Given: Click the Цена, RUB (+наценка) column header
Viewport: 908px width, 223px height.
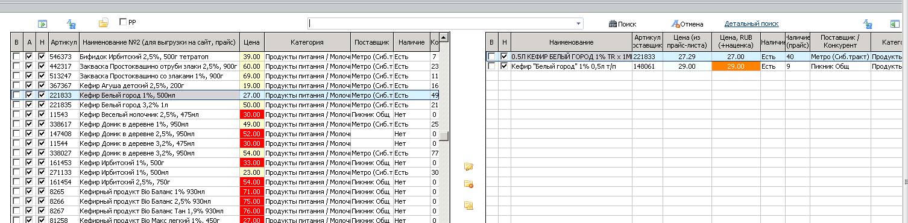Looking at the screenshot, I should coord(736,42).
